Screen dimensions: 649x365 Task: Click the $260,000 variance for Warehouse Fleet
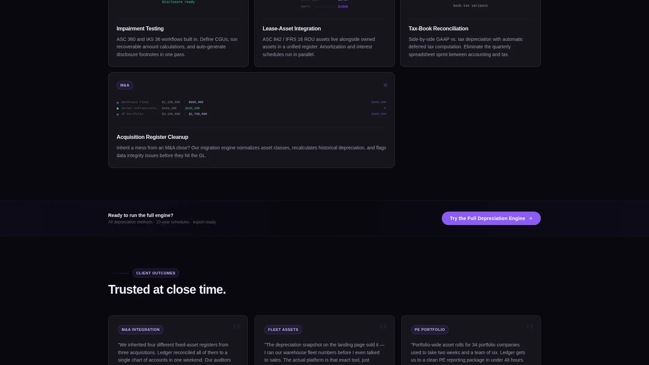pyautogui.click(x=379, y=102)
